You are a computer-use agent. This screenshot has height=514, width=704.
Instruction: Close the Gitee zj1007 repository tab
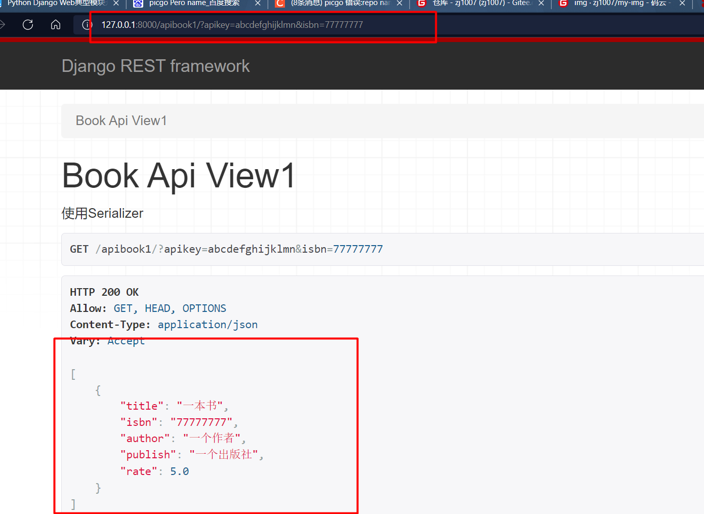(x=541, y=4)
